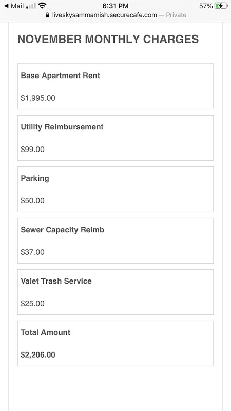Tap the $2,206.00 total value
This screenshot has height=411, width=231.
click(38, 355)
